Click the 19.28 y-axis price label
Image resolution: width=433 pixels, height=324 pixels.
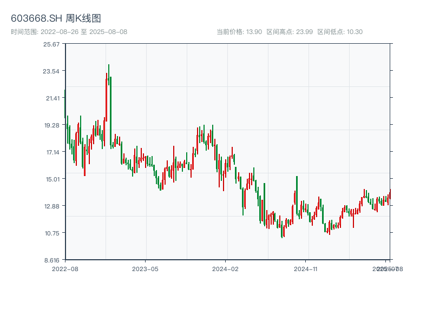pos(51,125)
